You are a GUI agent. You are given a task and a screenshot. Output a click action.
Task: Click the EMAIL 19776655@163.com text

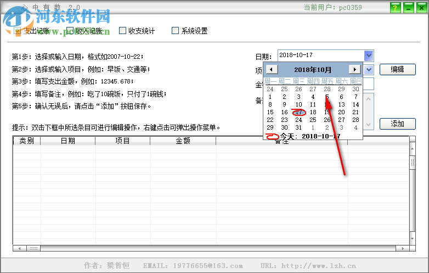click(193, 266)
